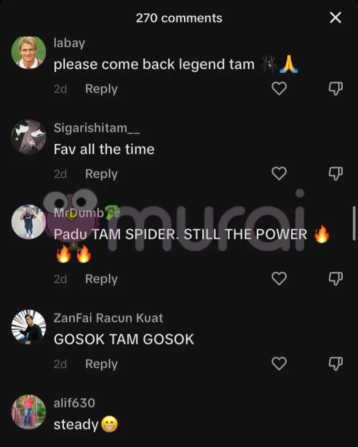Image resolution: width=358 pixels, height=447 pixels.
Task: Like Sigarishitam__'s "Fav all the time" comment
Action: [279, 173]
